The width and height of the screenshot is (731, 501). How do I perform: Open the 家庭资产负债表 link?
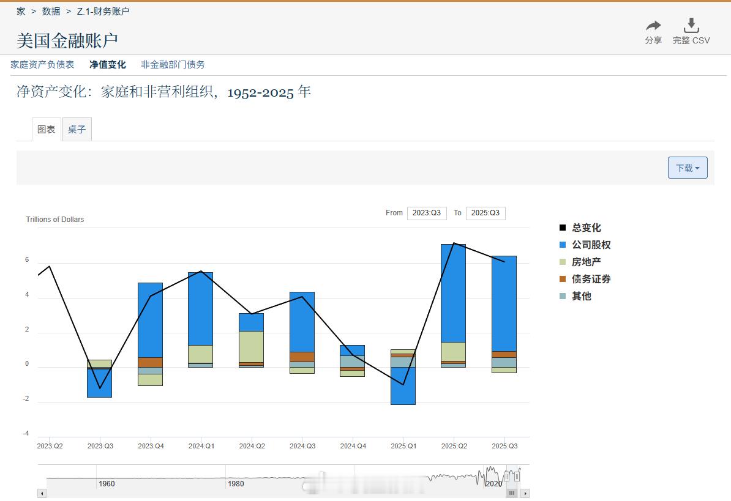(42, 64)
